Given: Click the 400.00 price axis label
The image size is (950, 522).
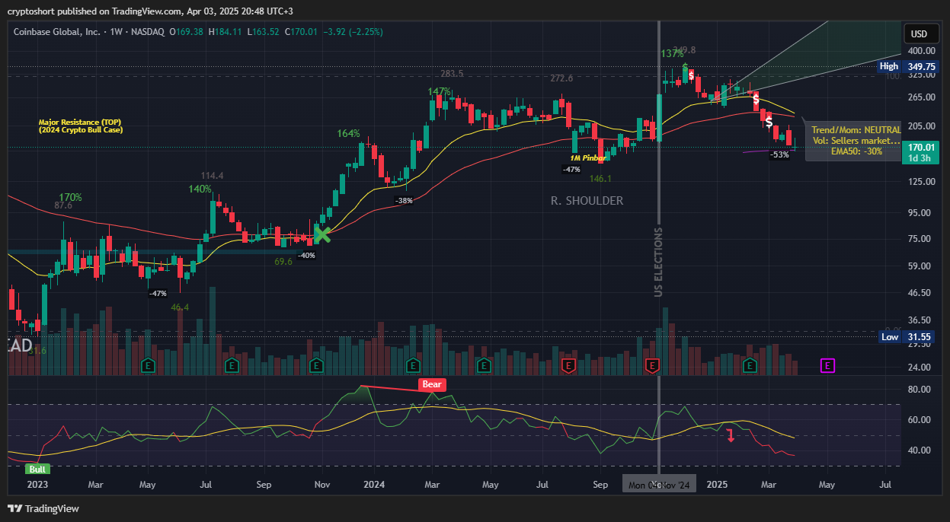Looking at the screenshot, I should [920, 51].
